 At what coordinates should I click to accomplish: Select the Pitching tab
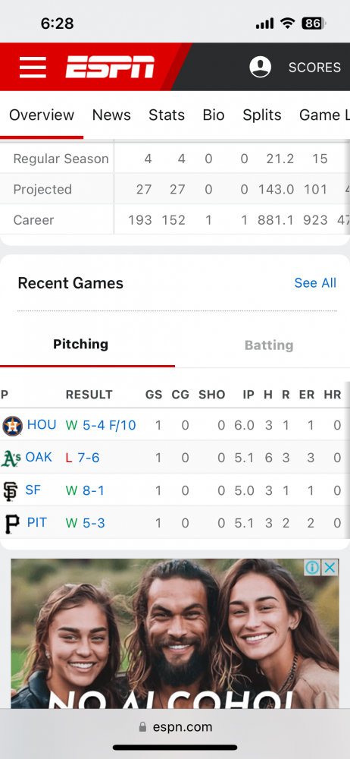pos(81,344)
